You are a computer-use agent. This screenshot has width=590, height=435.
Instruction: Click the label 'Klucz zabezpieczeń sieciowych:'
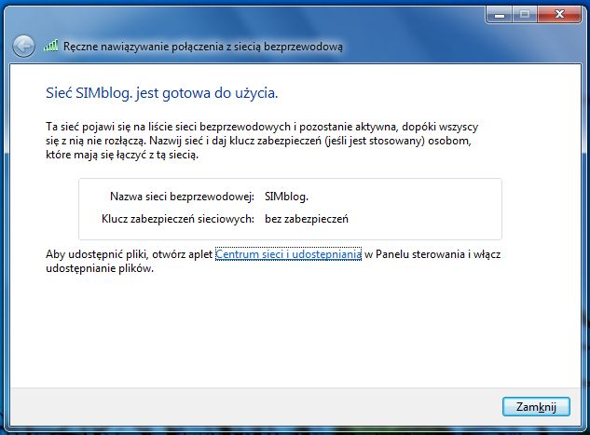178,219
